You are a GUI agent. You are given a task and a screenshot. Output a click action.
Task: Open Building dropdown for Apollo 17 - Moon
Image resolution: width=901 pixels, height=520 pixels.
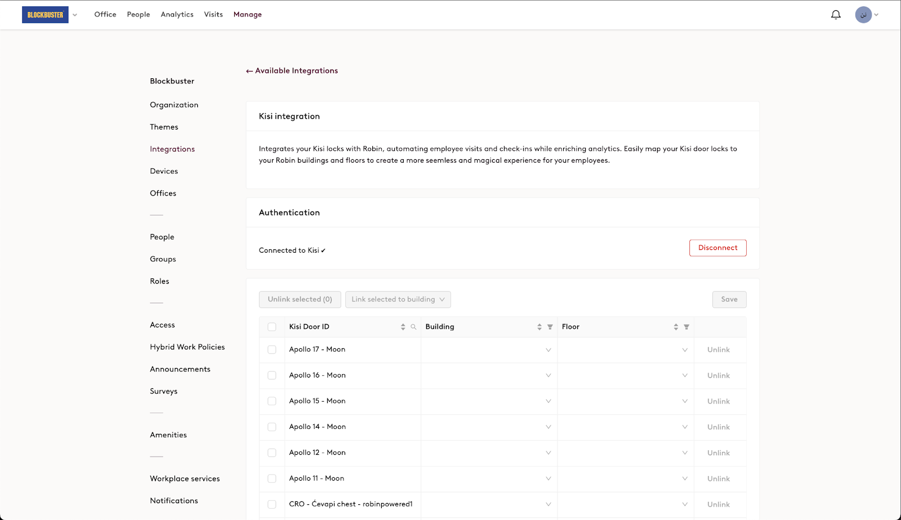(x=489, y=350)
